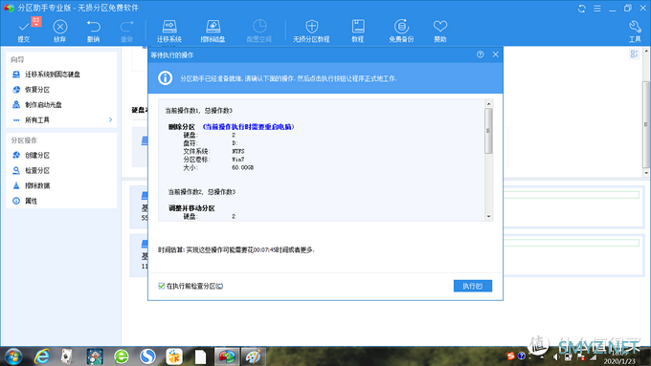651x366 pixels.
Task: Click the Redo (重做) arrow icon
Action: 126,27
